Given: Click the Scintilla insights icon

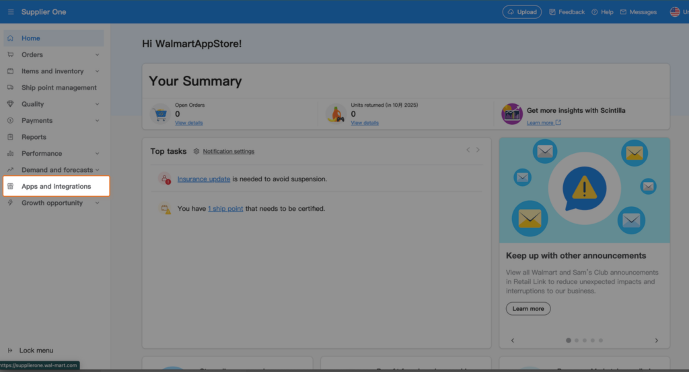Looking at the screenshot, I should (x=512, y=114).
